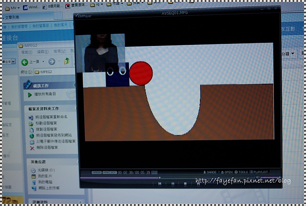
Task: Open Back history dropdown in MPEG2 window
Action: click(x=43, y=62)
